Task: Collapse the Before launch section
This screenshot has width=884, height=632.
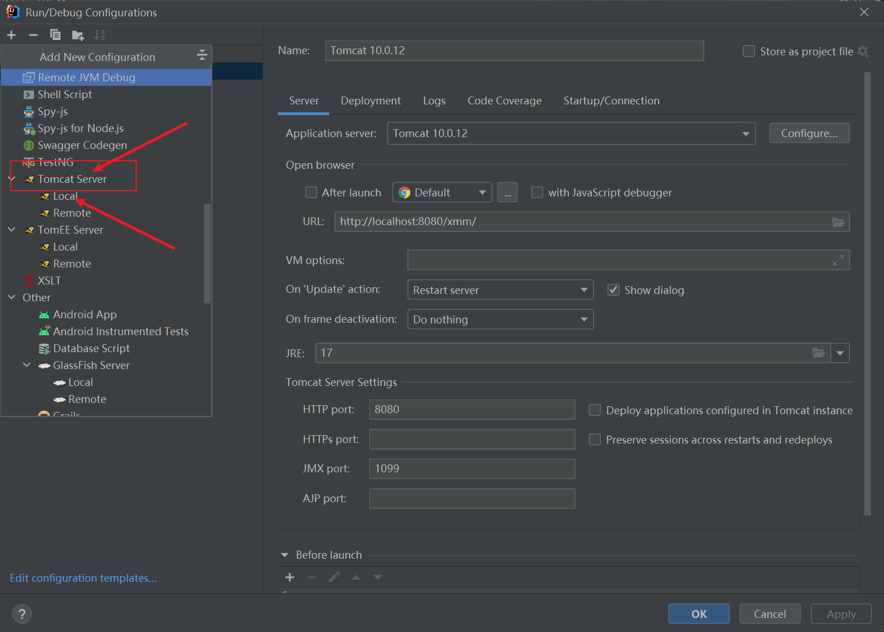Action: [285, 555]
